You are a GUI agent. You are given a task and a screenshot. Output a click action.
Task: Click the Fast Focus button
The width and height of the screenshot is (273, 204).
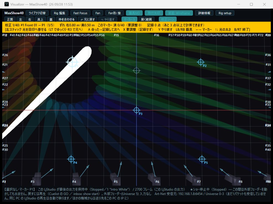pyautogui.click(x=80, y=13)
